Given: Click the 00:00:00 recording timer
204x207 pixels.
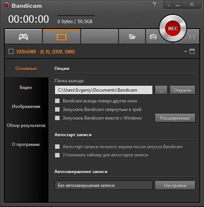Looking at the screenshot, I should [x=29, y=19].
